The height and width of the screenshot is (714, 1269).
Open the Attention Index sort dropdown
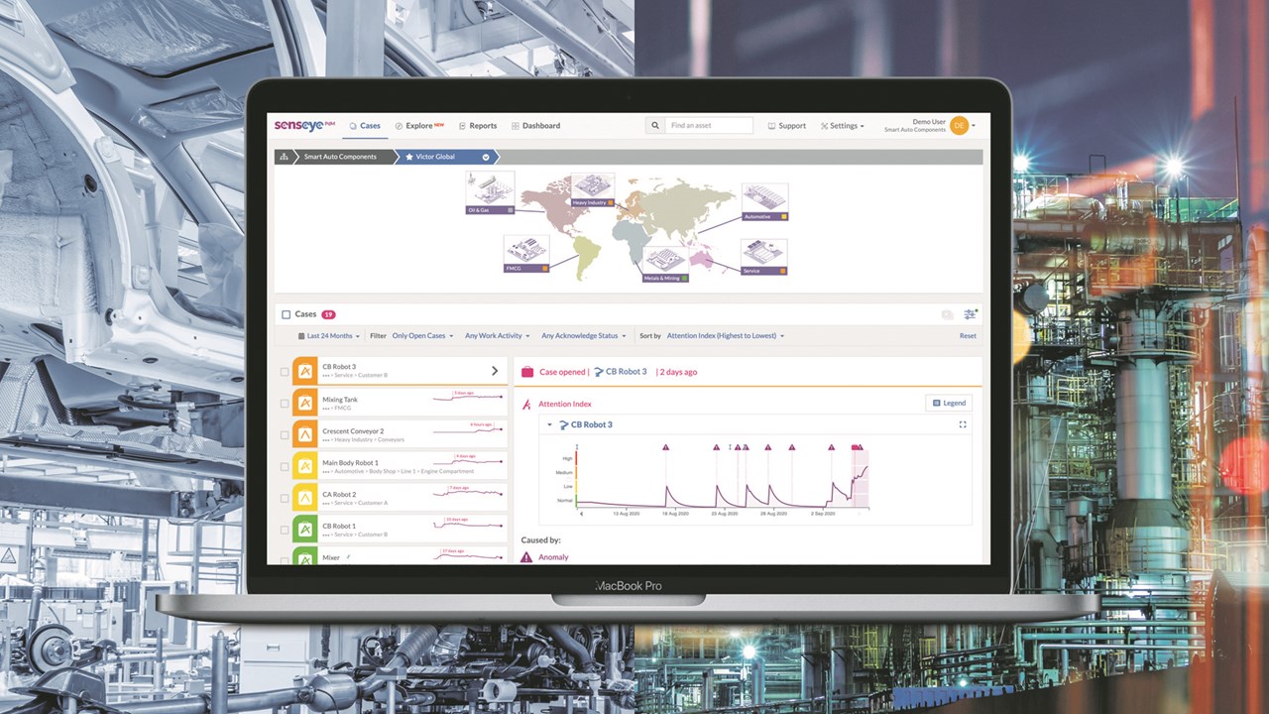click(x=725, y=336)
